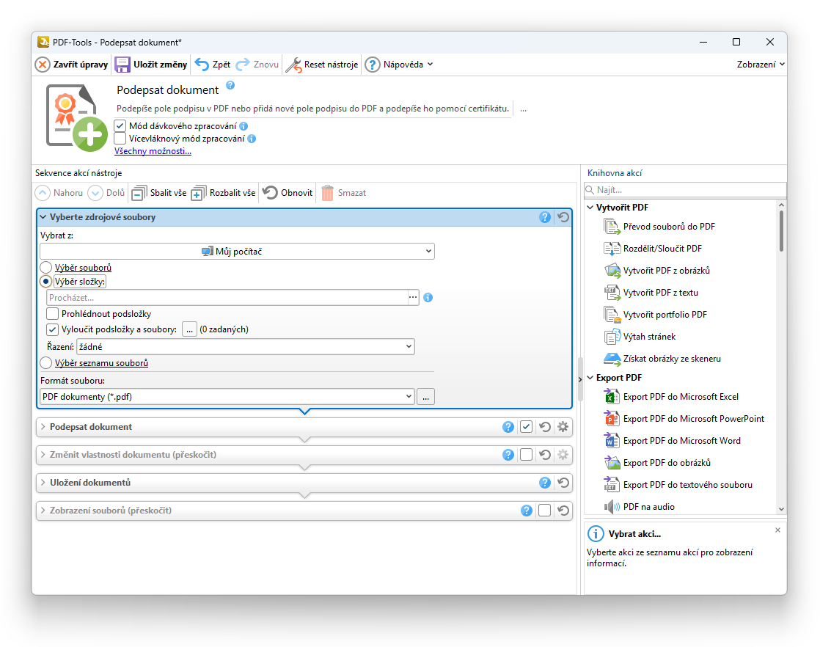The height and width of the screenshot is (647, 820).
Task: Click the ellipsis next to the tool description
Action: [523, 109]
